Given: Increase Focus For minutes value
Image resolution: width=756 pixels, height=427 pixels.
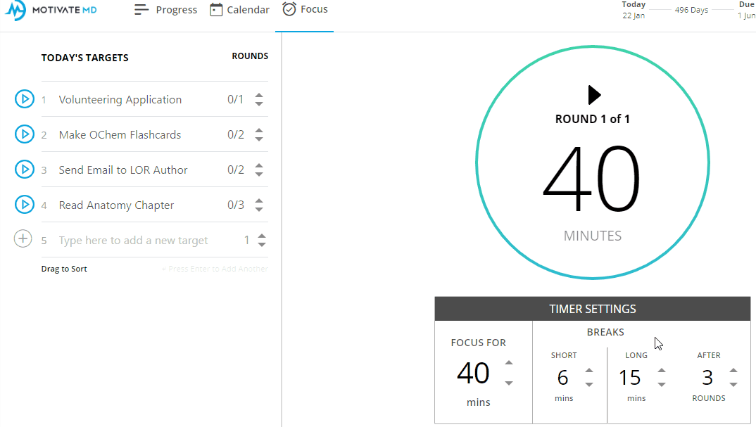Looking at the screenshot, I should [509, 363].
